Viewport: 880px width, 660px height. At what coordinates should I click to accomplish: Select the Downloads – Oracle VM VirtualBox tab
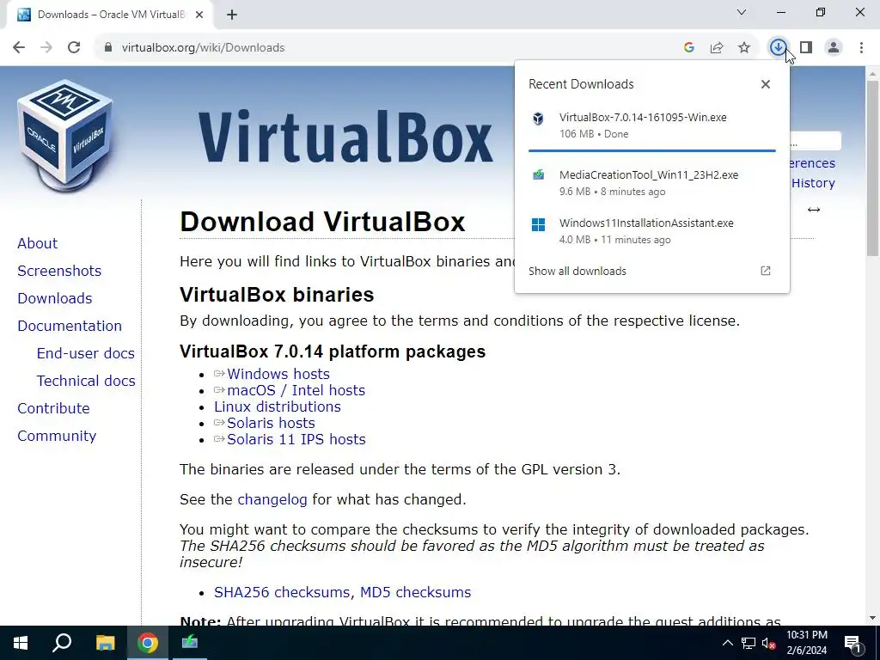coord(109,15)
